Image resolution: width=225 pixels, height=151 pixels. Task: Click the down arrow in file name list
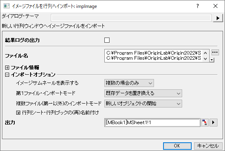tap(205, 59)
